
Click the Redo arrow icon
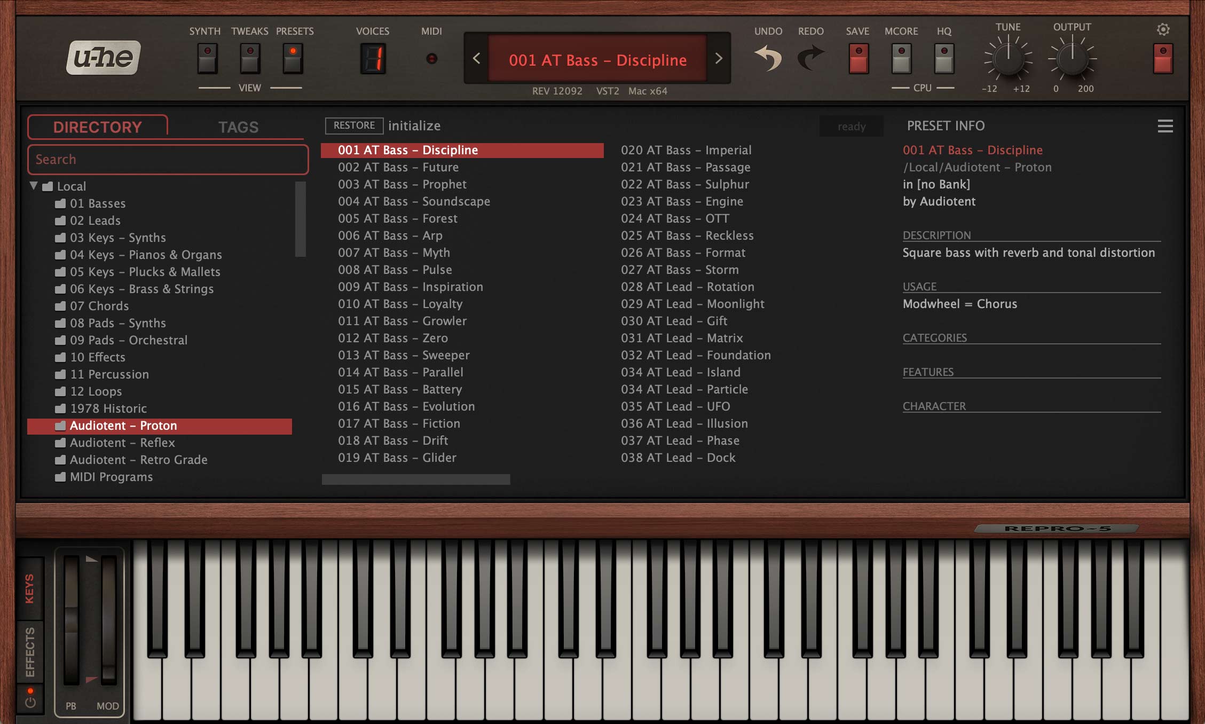point(810,58)
